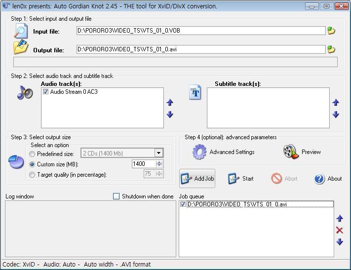Move queued job up with blue arrow
Screen dimensions: 351x270
[340, 218]
